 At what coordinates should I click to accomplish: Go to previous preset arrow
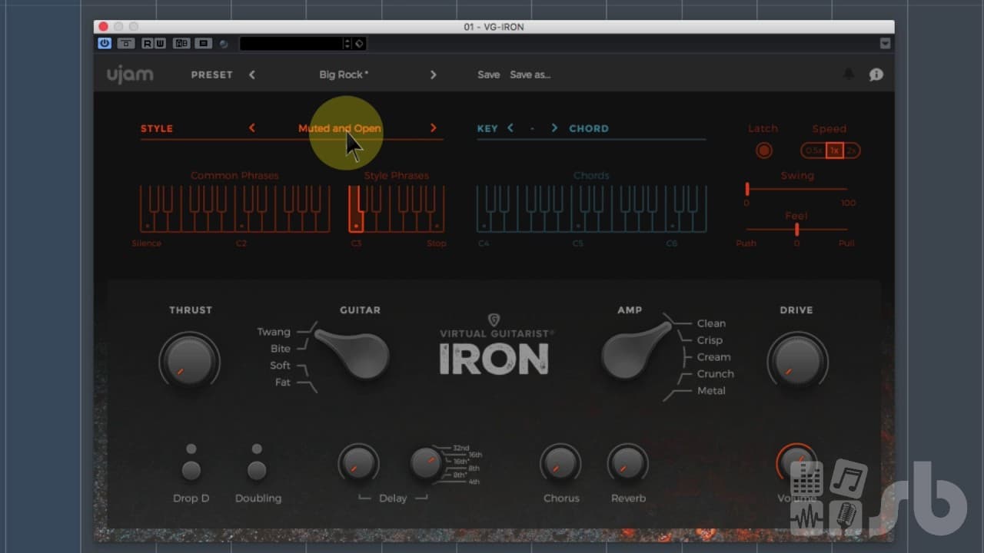[x=252, y=75]
